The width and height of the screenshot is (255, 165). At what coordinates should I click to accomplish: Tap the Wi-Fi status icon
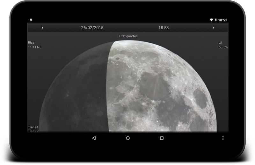click(211, 20)
